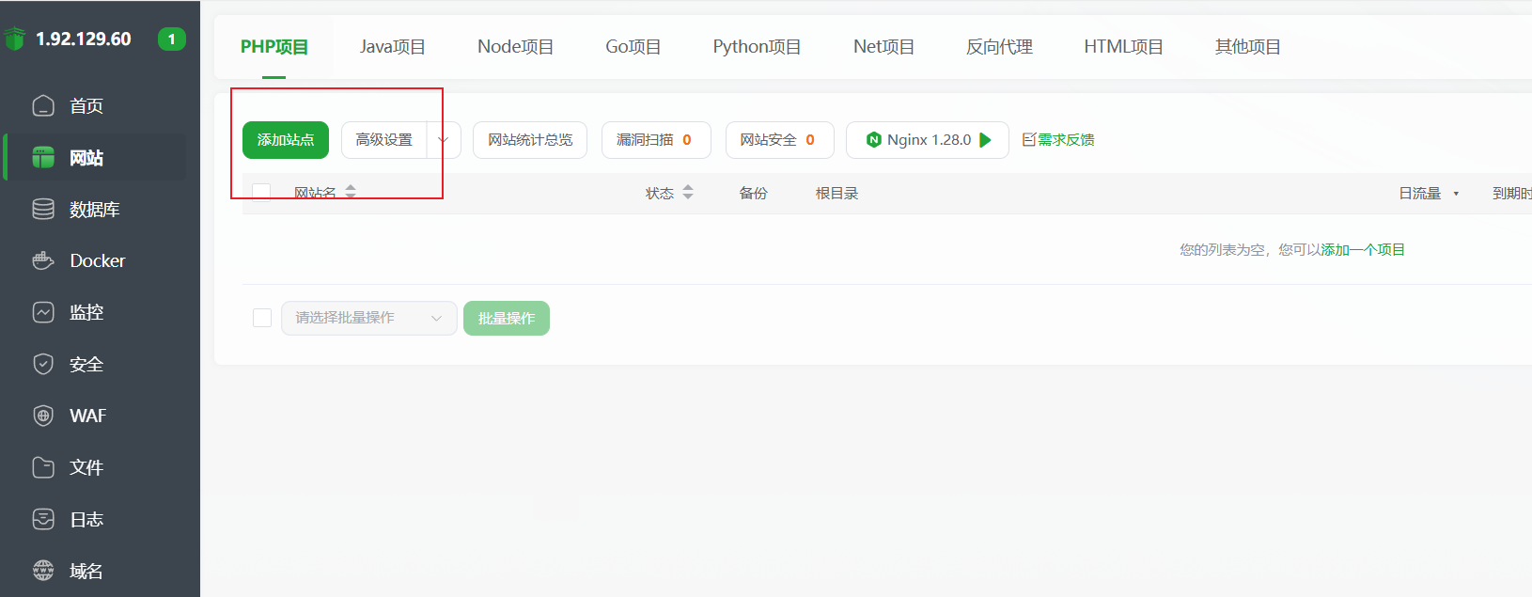Sort by the 网站名 column arrows
Screen dimensions: 1532x597
point(351,192)
